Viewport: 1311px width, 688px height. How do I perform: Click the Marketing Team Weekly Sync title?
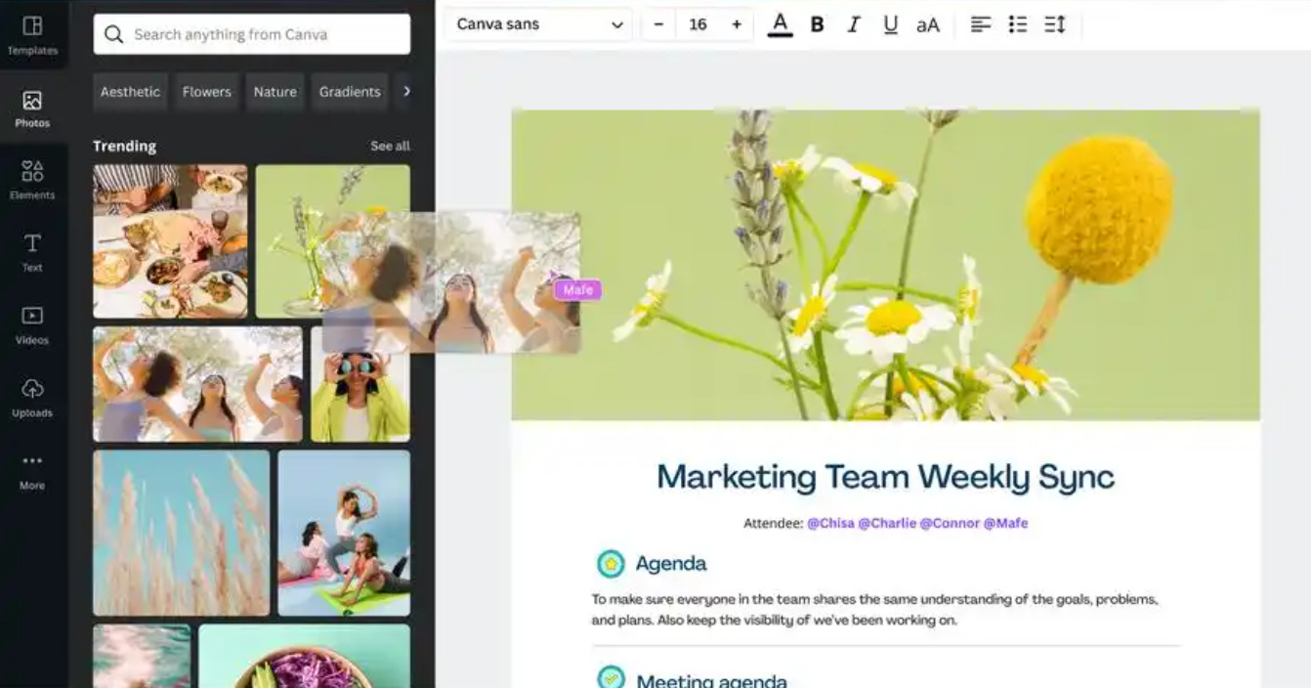885,477
